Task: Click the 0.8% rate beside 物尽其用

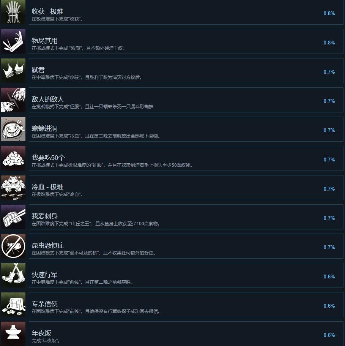Action: [329, 43]
